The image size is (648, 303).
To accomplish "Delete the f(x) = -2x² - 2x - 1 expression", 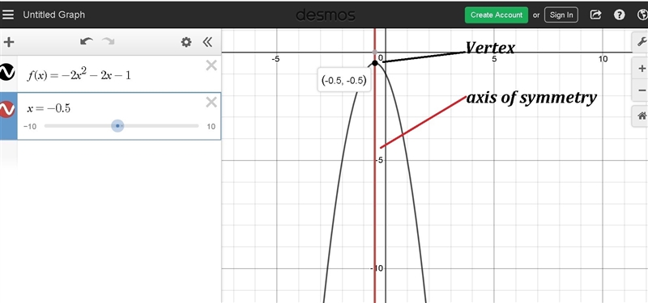I will 211,65.
